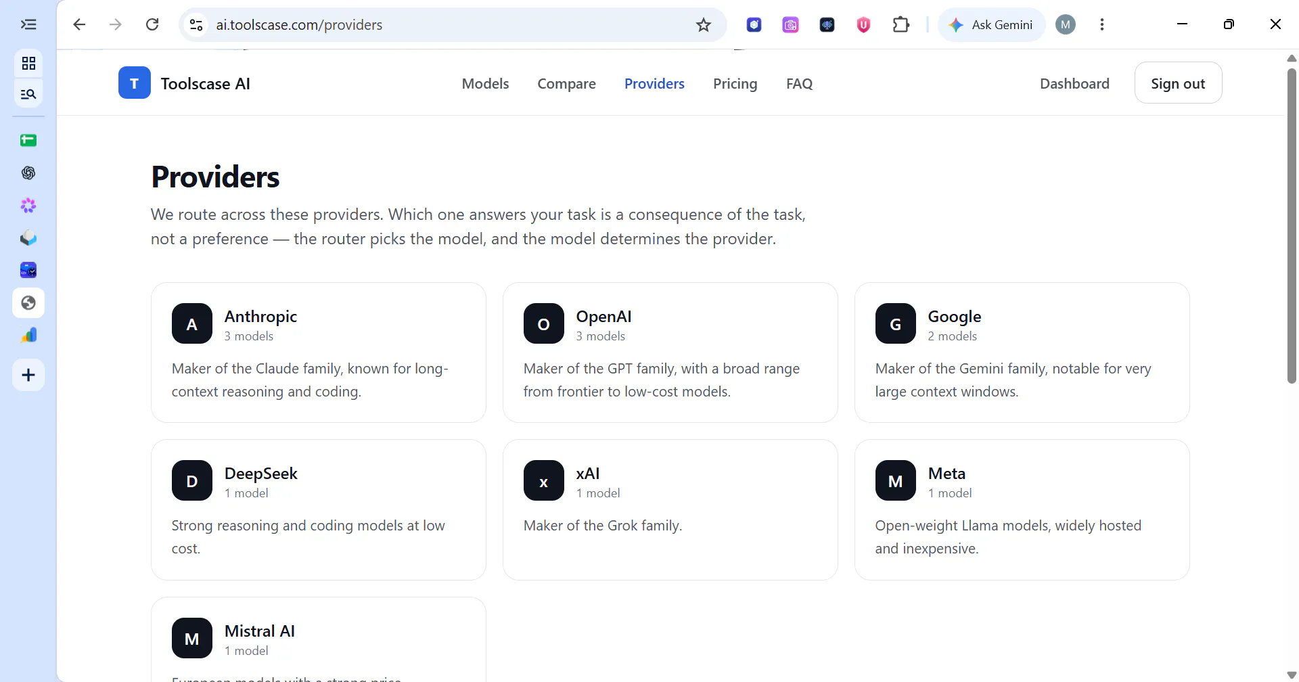Reload the page
The width and height of the screenshot is (1299, 682).
point(152,24)
